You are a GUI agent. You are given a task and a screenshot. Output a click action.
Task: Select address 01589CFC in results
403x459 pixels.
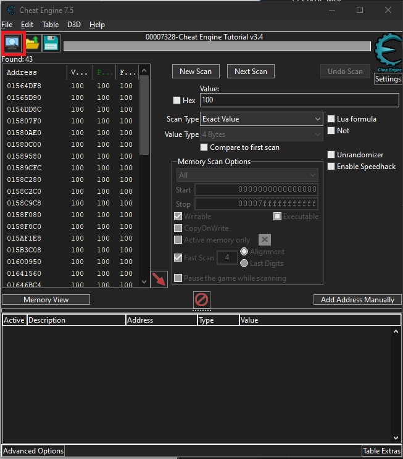pyautogui.click(x=24, y=168)
